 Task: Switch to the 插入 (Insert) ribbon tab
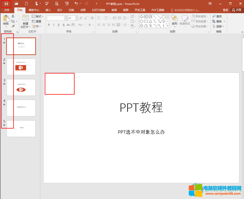point(48,10)
